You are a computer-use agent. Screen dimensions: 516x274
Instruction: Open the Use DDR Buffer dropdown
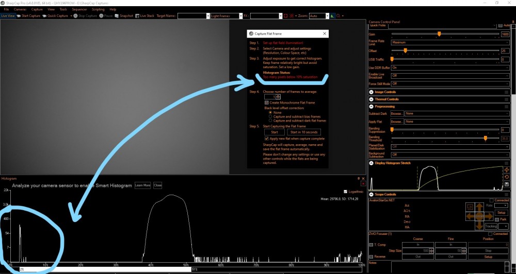point(450,67)
